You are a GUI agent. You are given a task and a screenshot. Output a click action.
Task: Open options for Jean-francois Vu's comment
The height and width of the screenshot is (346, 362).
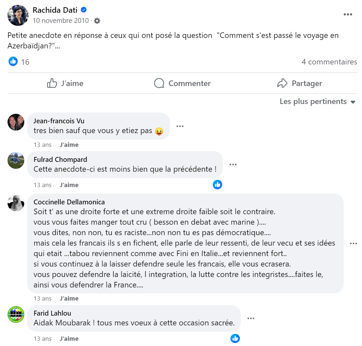coord(180,126)
